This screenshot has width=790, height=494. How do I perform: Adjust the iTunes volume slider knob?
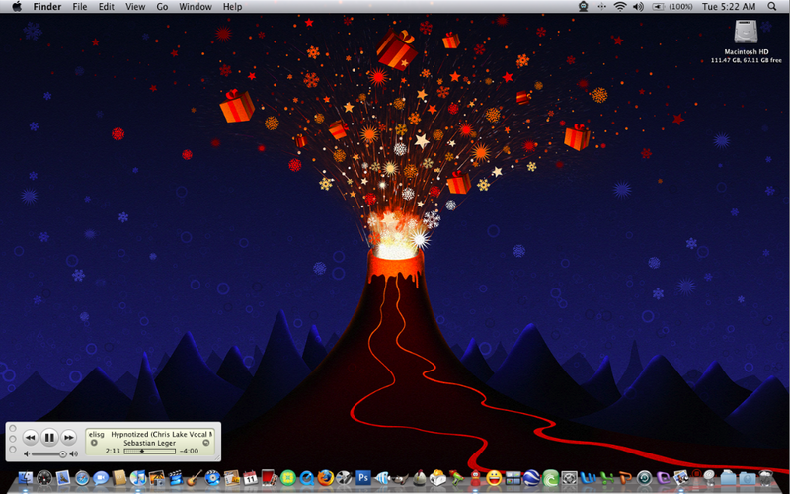(x=62, y=454)
